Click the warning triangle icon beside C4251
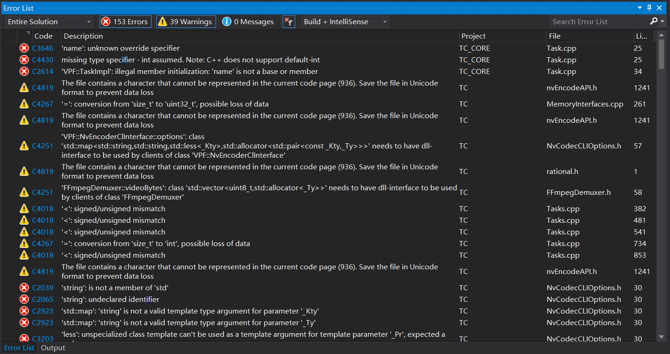The height and width of the screenshot is (354, 670). (x=24, y=146)
